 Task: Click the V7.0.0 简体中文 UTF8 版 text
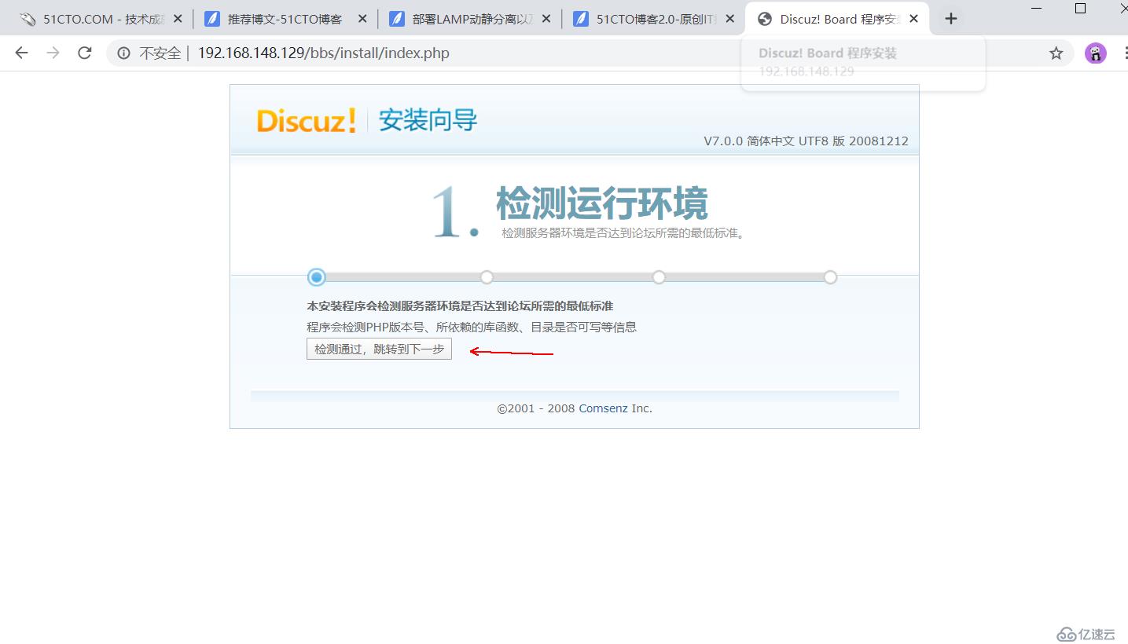pyautogui.click(x=806, y=141)
